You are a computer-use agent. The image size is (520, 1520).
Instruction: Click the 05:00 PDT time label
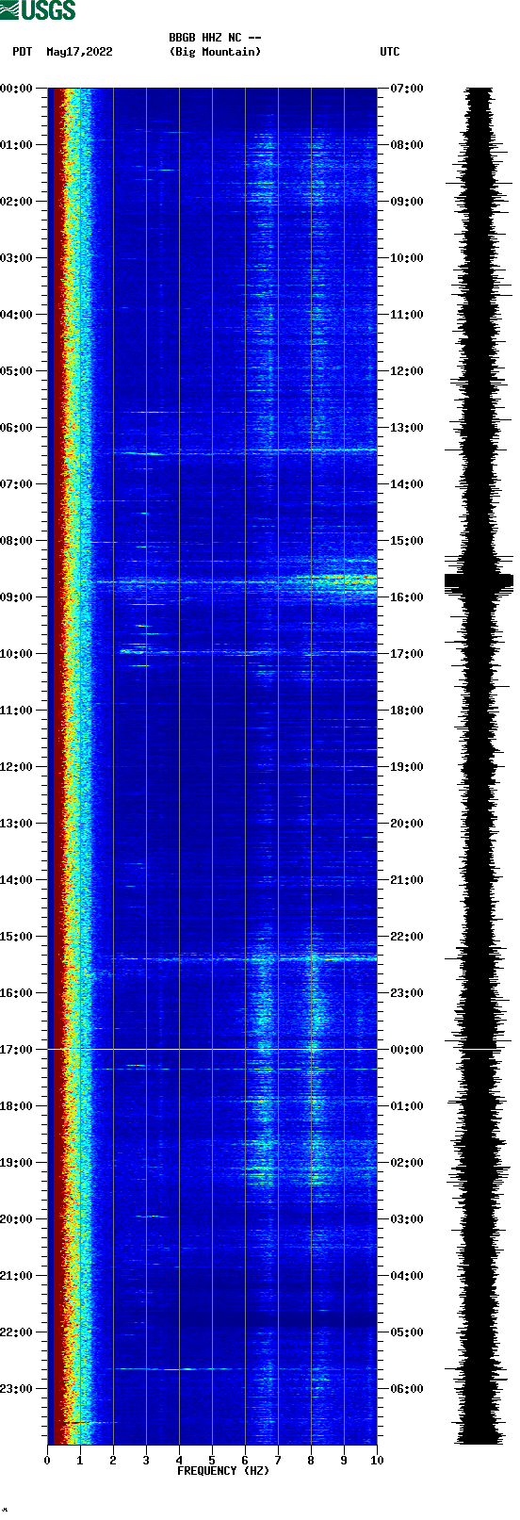17,371
